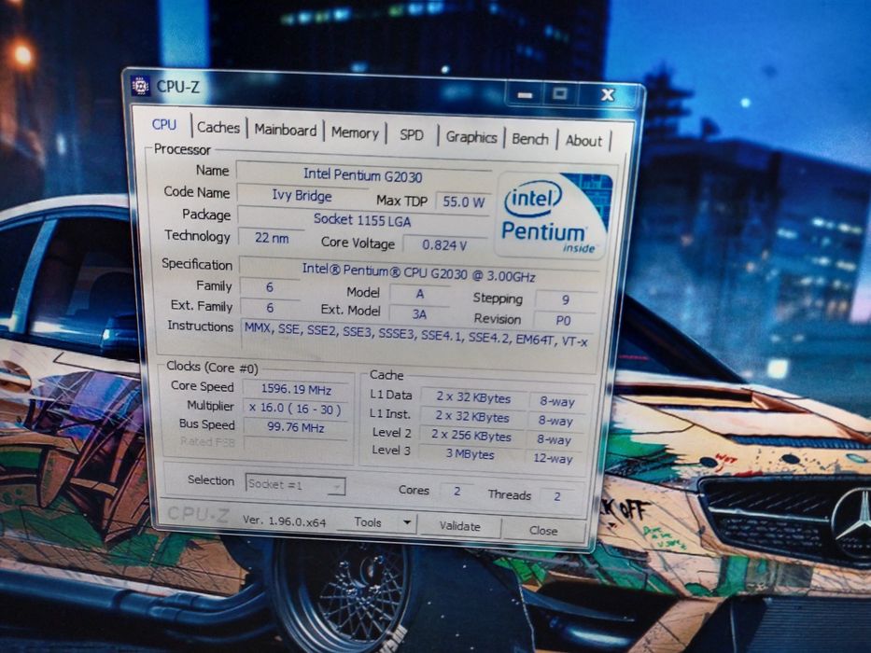The width and height of the screenshot is (871, 653).
Task: Close CPU-Z with the X title button
Action: click(x=608, y=95)
